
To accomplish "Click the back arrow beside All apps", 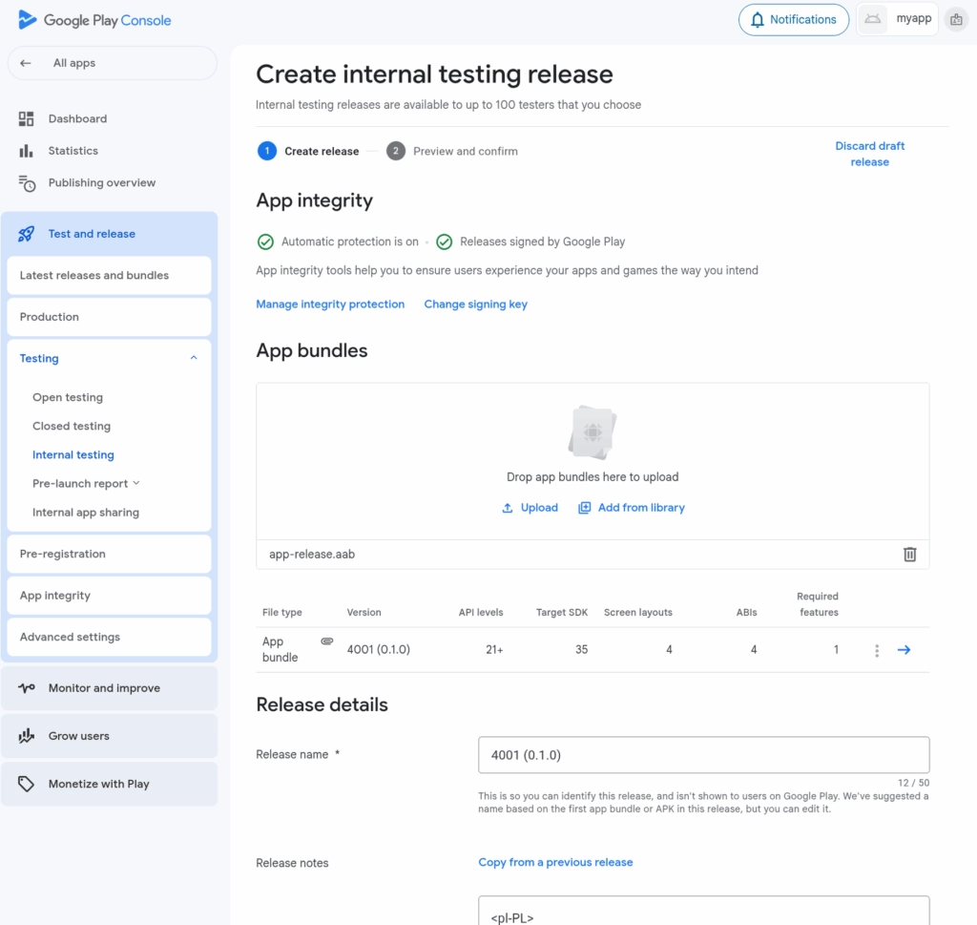I will (x=26, y=63).
